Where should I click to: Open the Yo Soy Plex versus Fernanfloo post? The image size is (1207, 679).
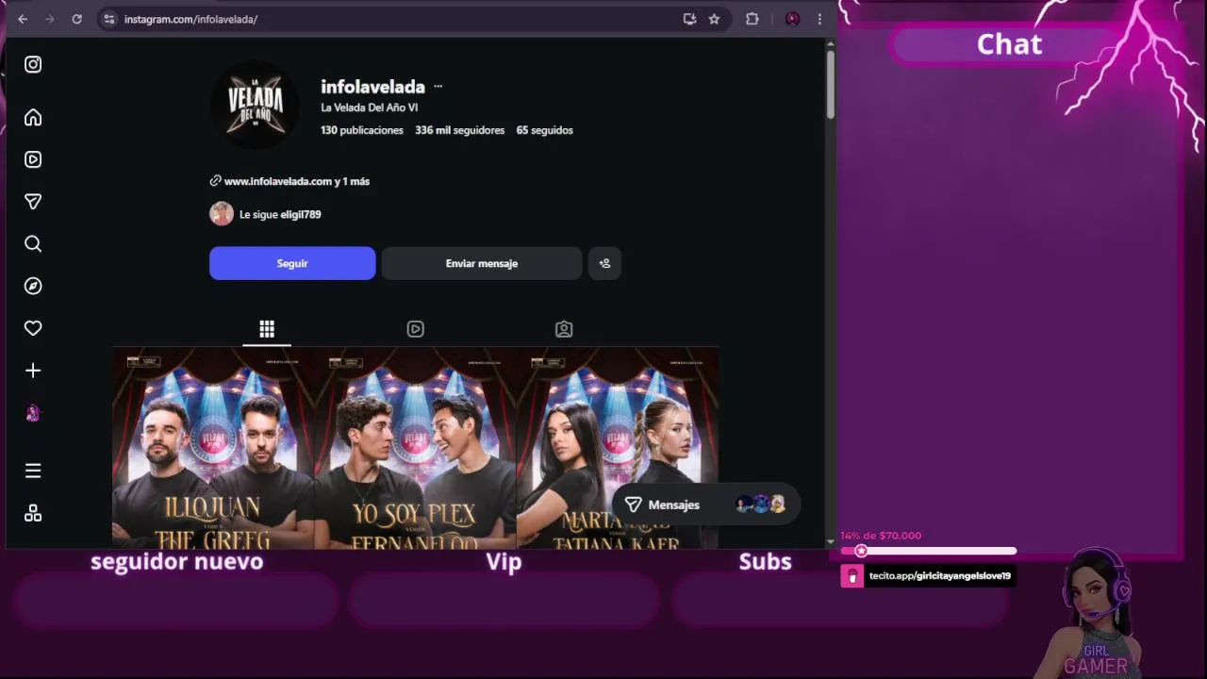[415, 449]
